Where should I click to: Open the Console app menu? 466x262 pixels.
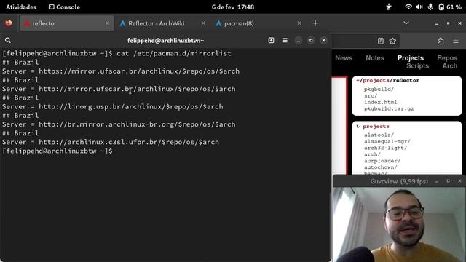tap(65, 7)
